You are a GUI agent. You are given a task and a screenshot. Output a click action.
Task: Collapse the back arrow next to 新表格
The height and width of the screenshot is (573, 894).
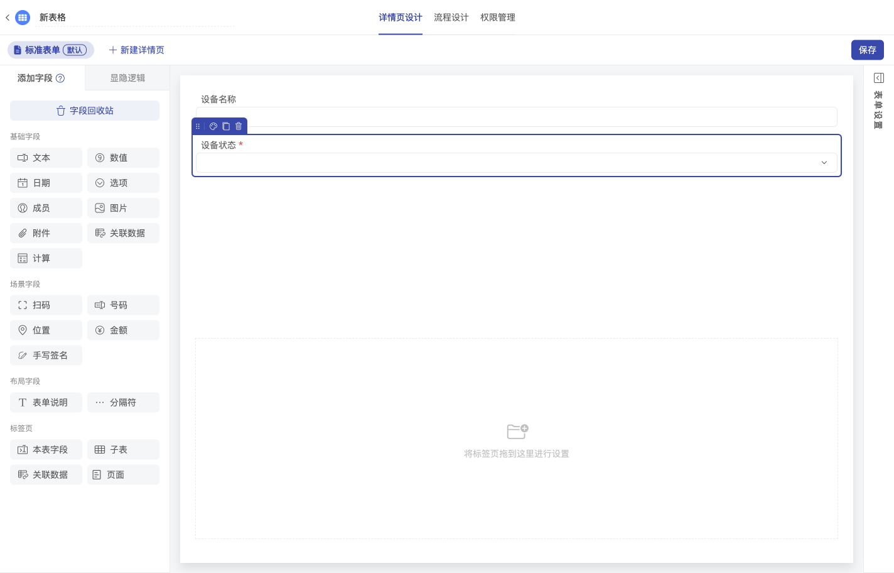(7, 17)
